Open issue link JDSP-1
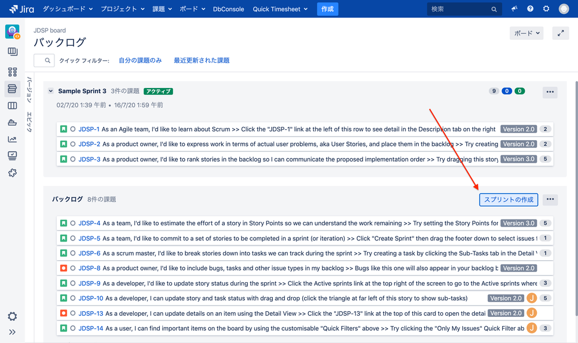This screenshot has width=578, height=343. pos(89,129)
